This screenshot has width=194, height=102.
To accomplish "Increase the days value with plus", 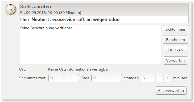I will click(75, 78).
